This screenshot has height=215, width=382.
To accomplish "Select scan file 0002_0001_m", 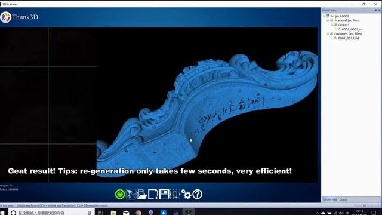I will pos(352,29).
